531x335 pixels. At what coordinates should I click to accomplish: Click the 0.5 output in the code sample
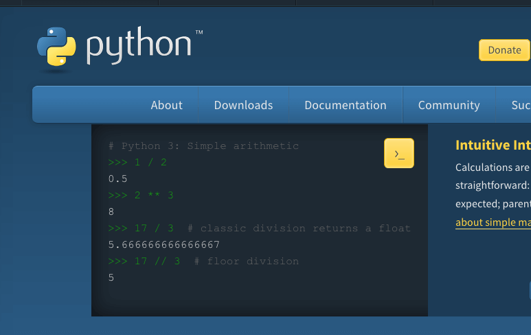(118, 178)
